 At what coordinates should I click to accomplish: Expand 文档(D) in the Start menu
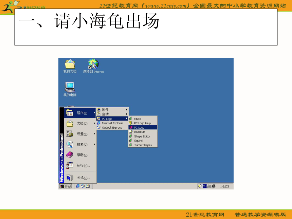[x=80, y=123]
